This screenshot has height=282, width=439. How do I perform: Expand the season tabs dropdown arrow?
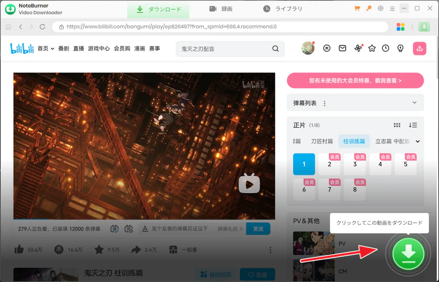pyautogui.click(x=418, y=142)
